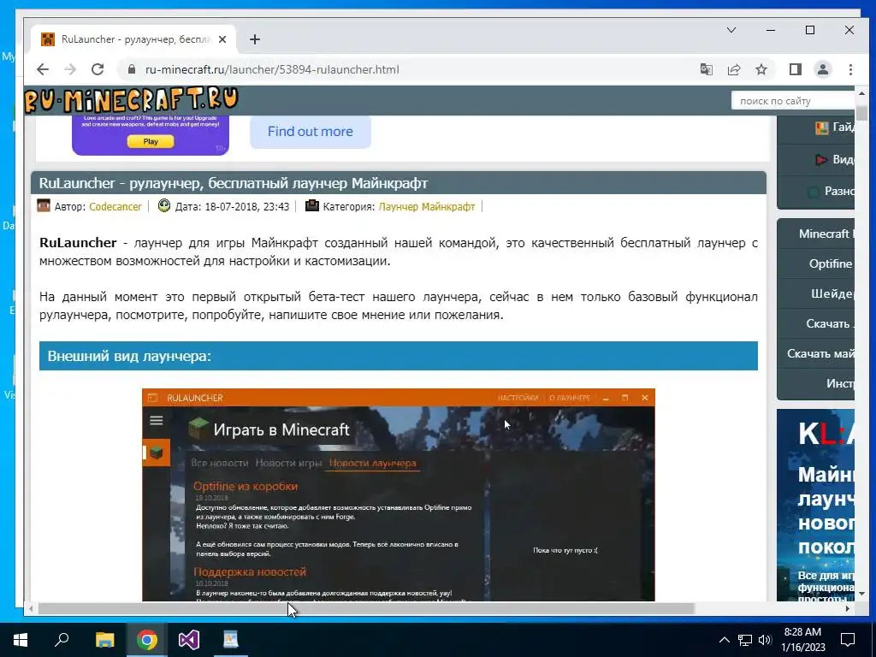Open the Chrome profile avatar

click(823, 69)
